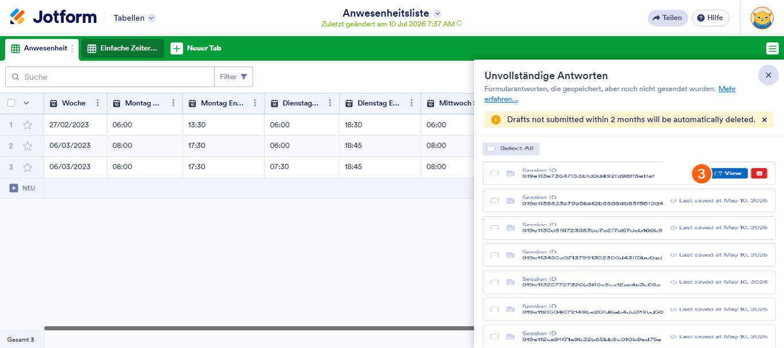
Task: Click folder icon of session 019e113485
Action: [x=510, y=255]
